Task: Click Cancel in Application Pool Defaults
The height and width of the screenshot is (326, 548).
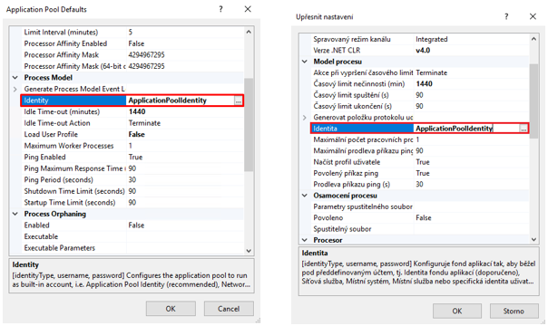Action: coord(229,309)
